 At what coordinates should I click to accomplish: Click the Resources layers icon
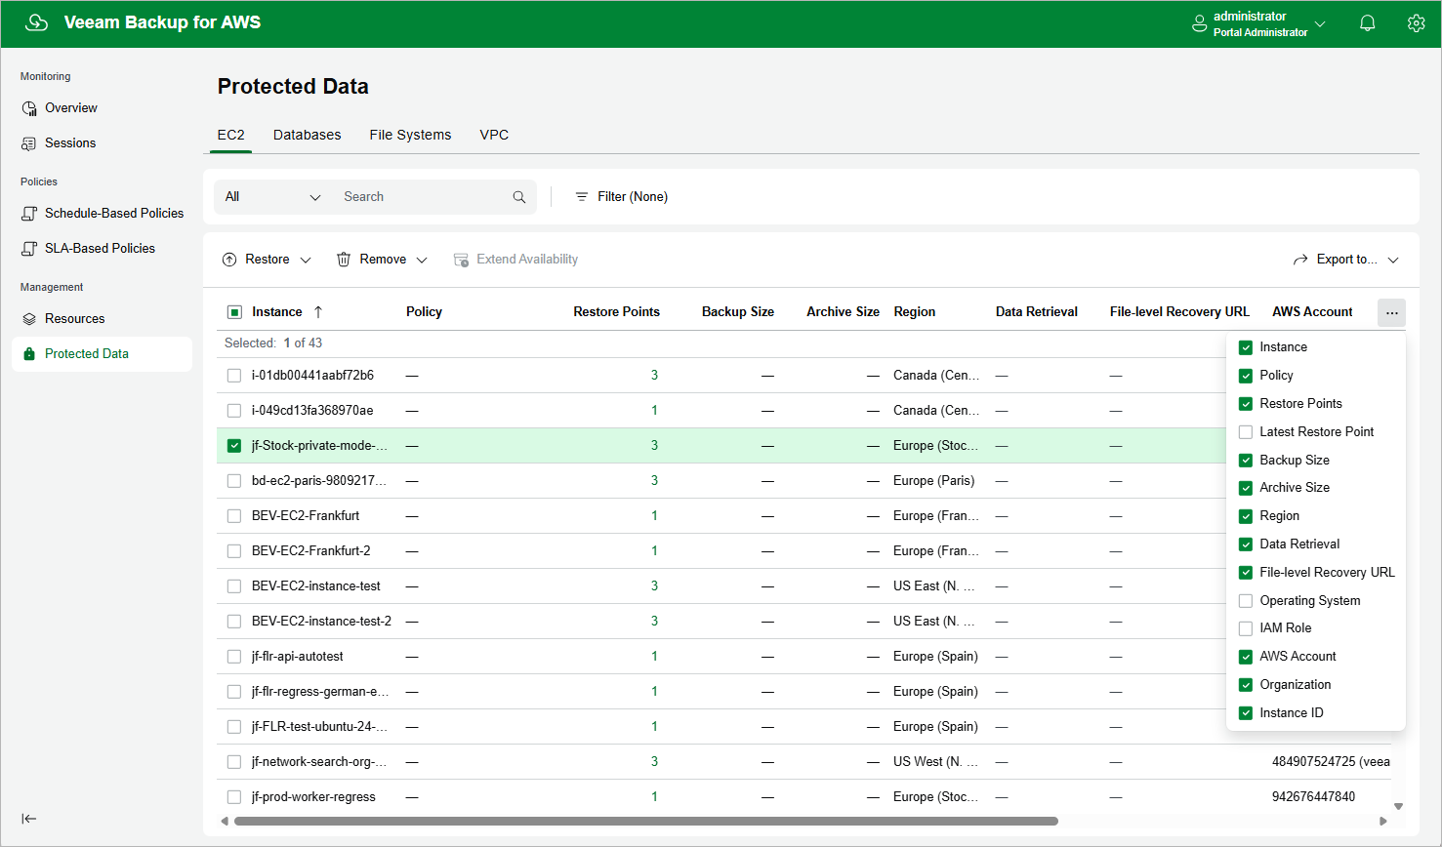tap(29, 319)
